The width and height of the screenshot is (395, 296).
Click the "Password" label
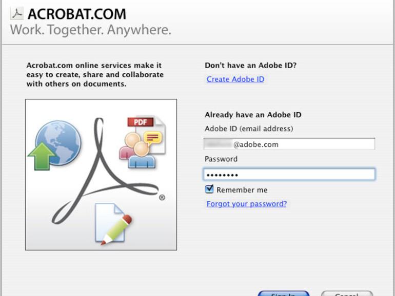coord(221,159)
